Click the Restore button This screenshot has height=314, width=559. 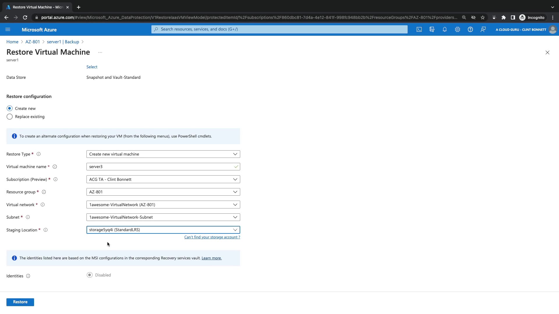pos(20,302)
